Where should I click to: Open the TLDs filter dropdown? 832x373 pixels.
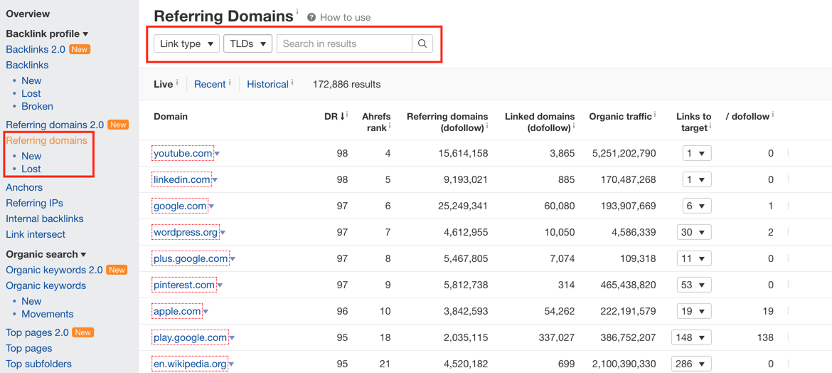(247, 43)
